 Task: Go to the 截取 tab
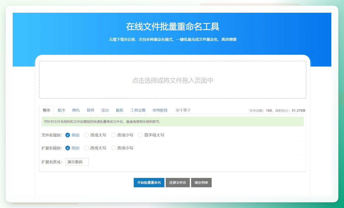(119, 110)
